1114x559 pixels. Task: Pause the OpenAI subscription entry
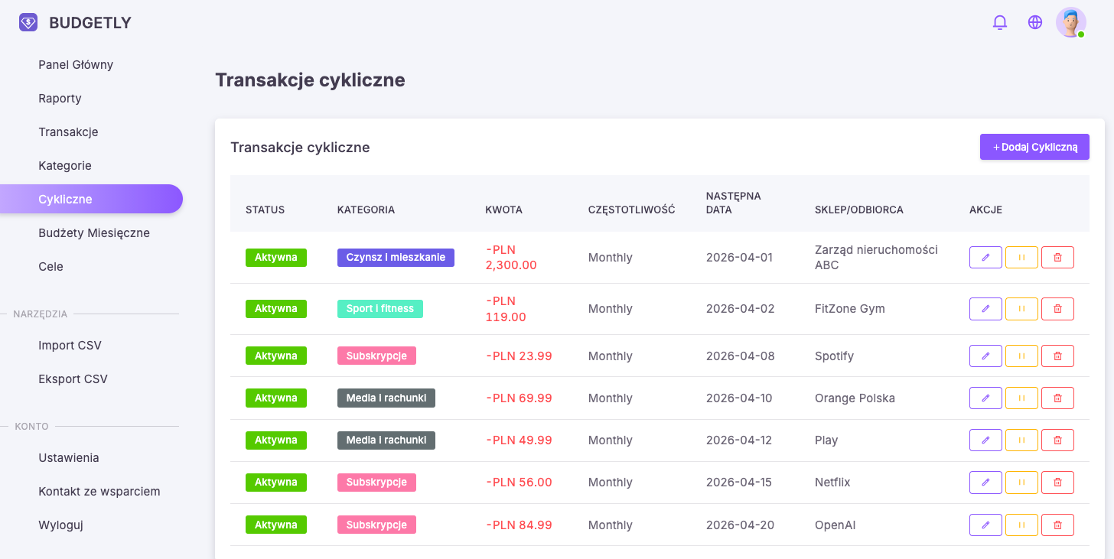tap(1021, 525)
